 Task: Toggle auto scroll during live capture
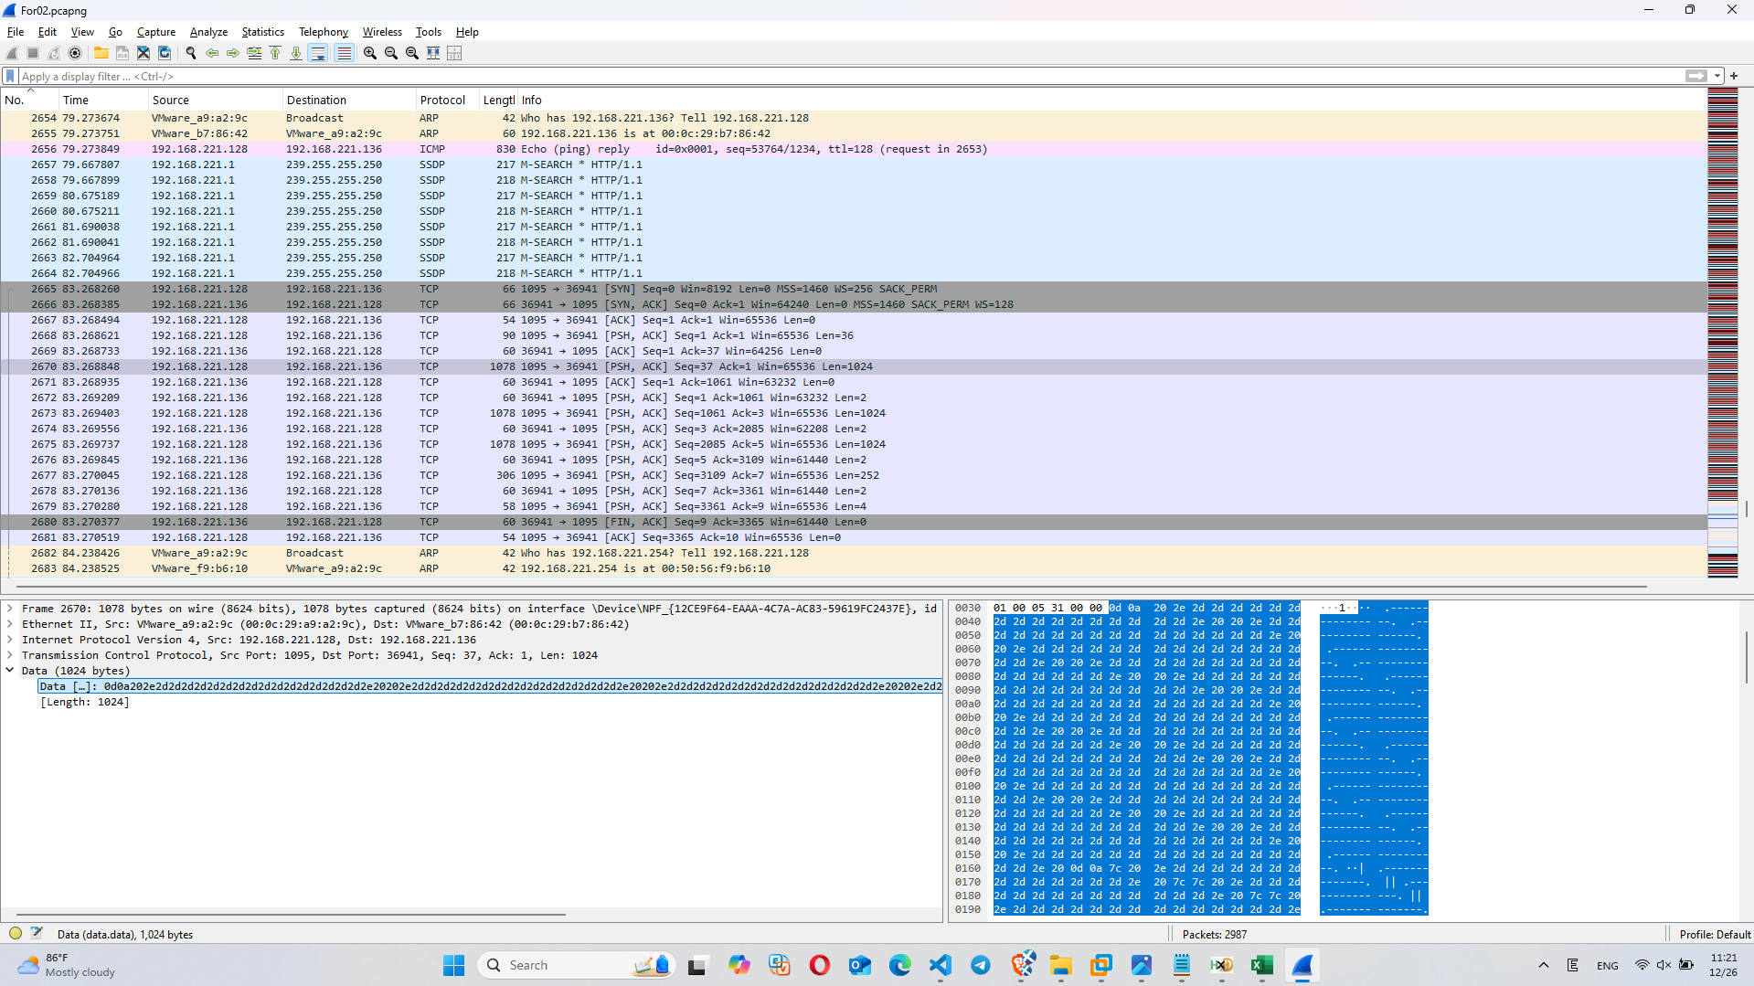[x=318, y=52]
